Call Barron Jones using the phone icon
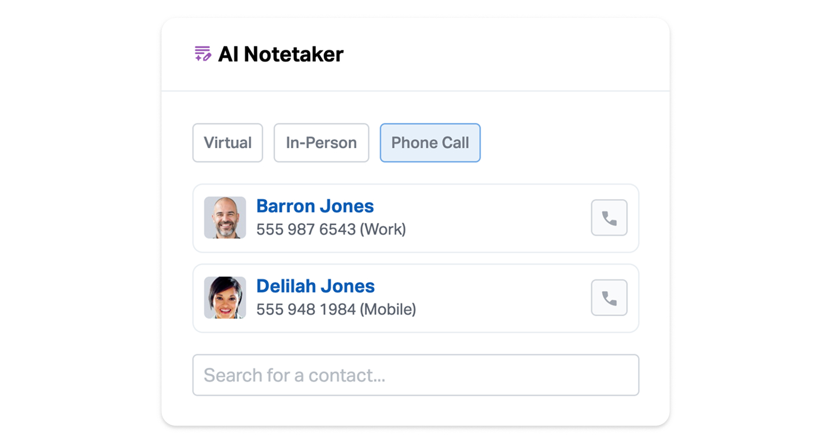833x444 pixels. (x=609, y=218)
